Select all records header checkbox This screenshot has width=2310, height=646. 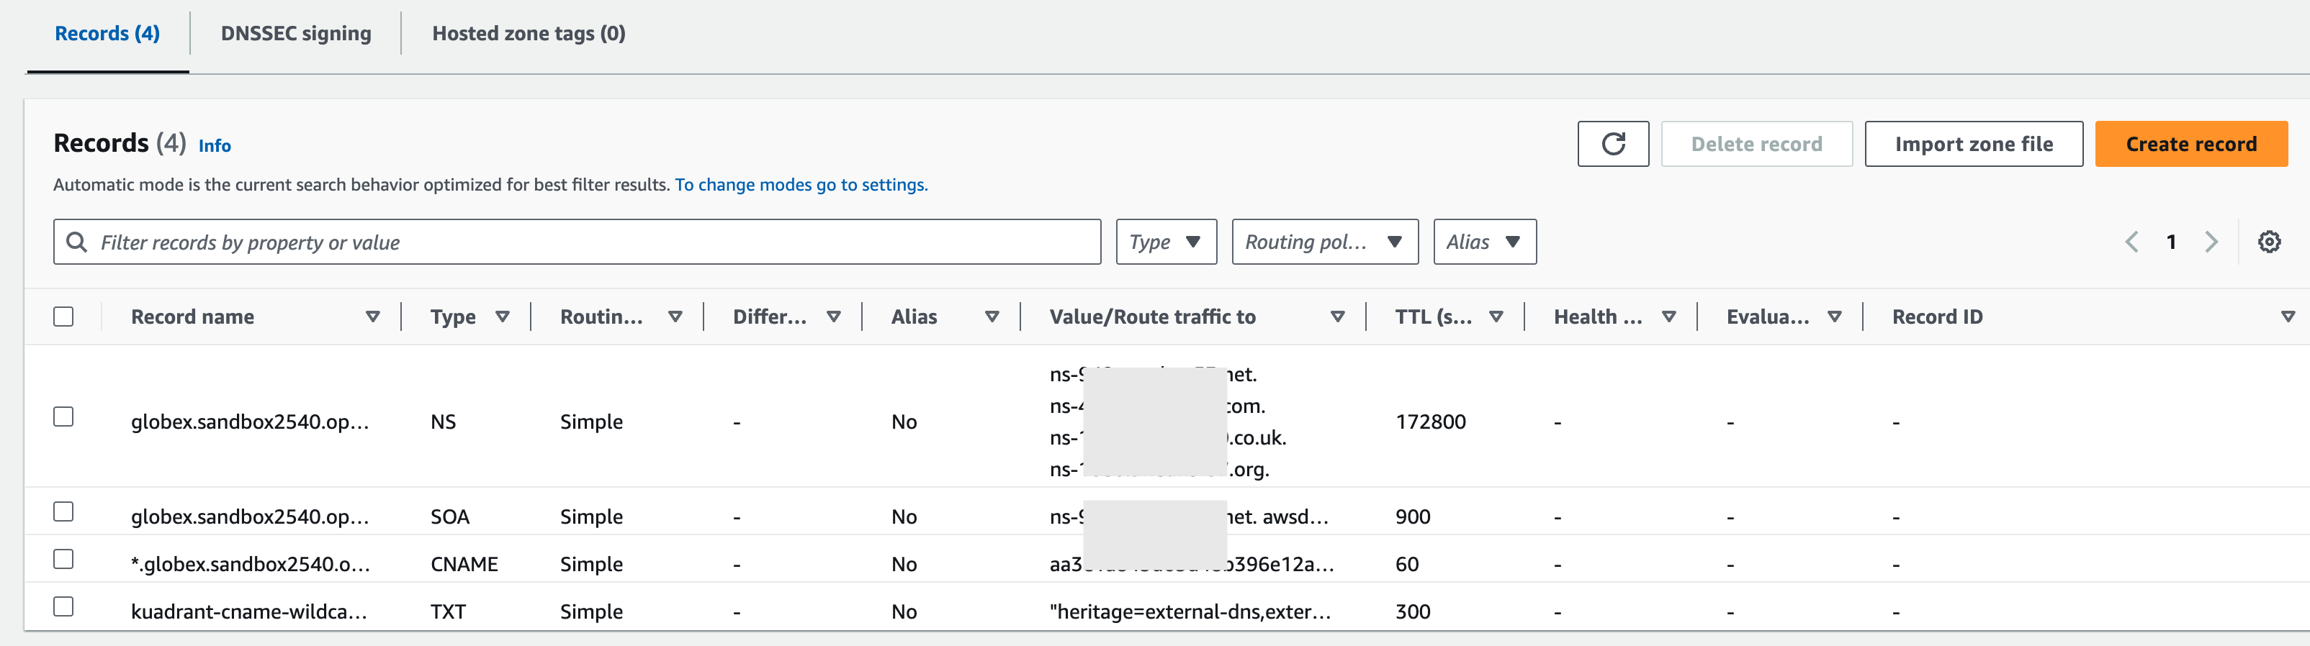[x=63, y=317]
